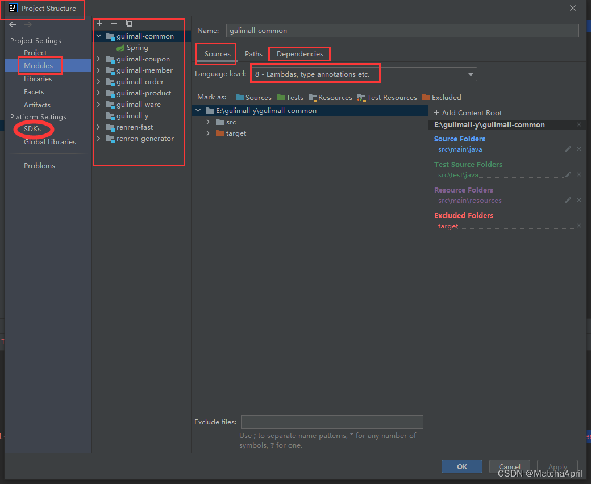This screenshot has height=484, width=591.
Task: Expand the renren-fast module
Action: click(99, 127)
